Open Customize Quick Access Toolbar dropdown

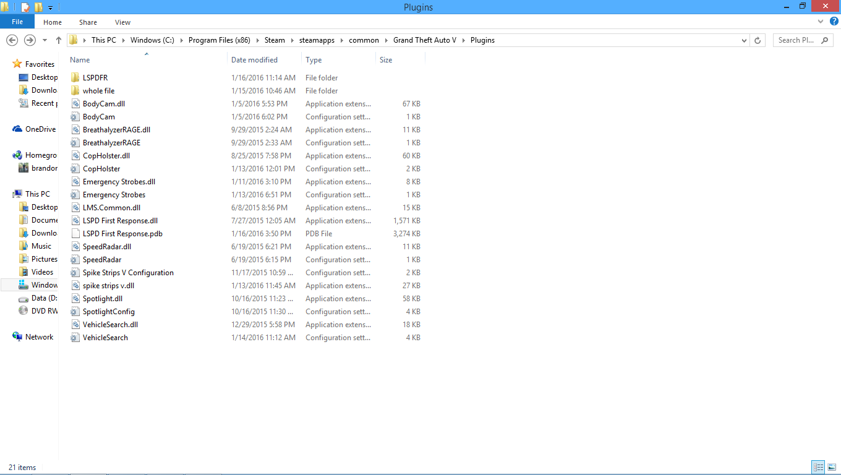[51, 8]
